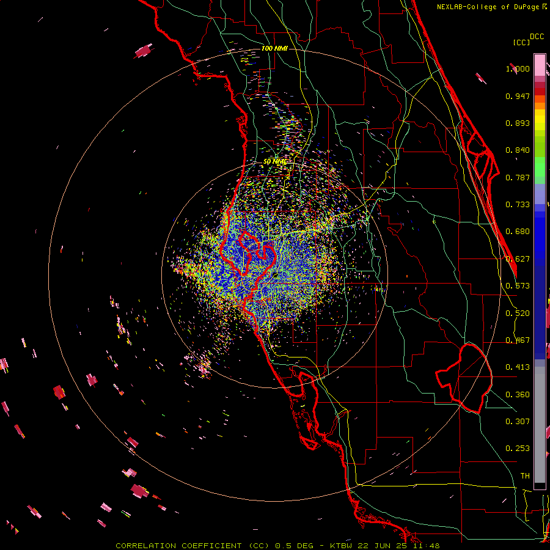Select the 0.573 color scale value
This screenshot has width=550, height=550.
pyautogui.click(x=518, y=286)
